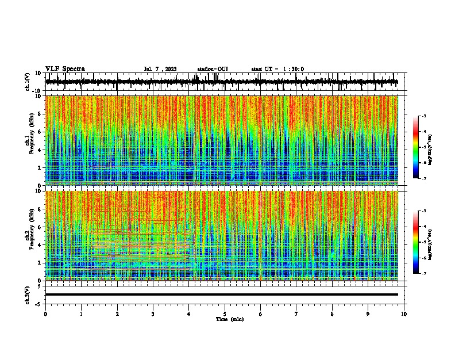The image size is (455, 352).
Task: Click the ch.2 spectrogram plot
Action: pyautogui.click(x=222, y=236)
